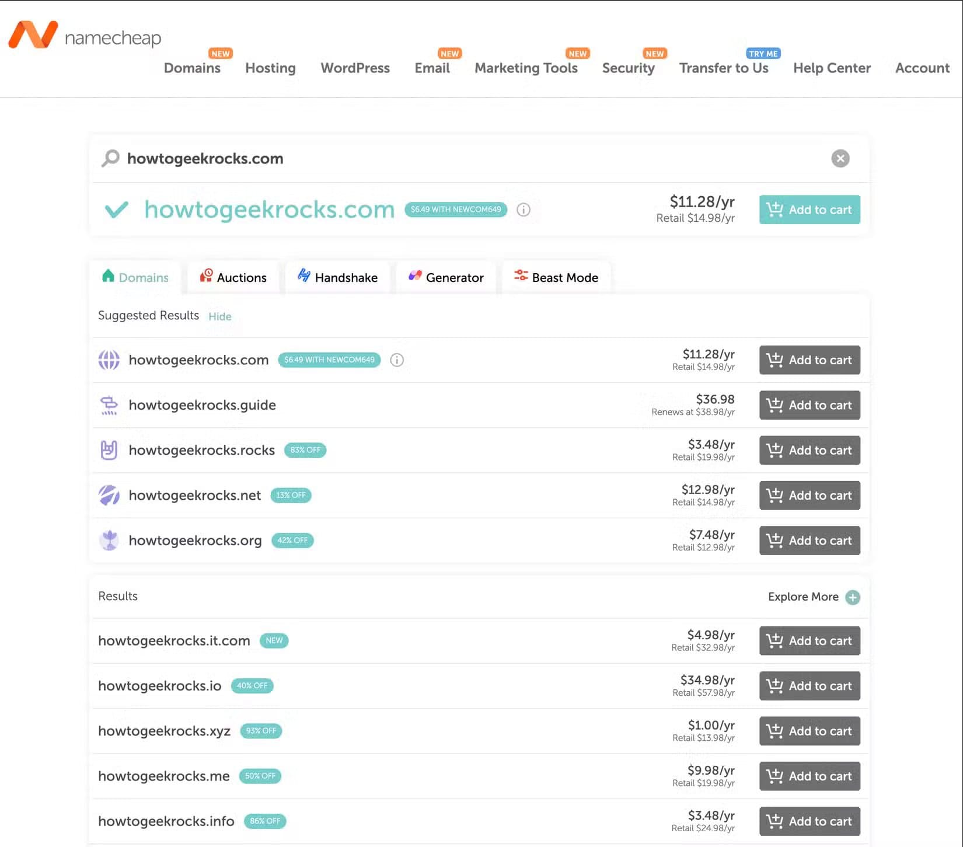963x847 pixels.
Task: Open the Transfer to Us menu
Action: tap(724, 68)
